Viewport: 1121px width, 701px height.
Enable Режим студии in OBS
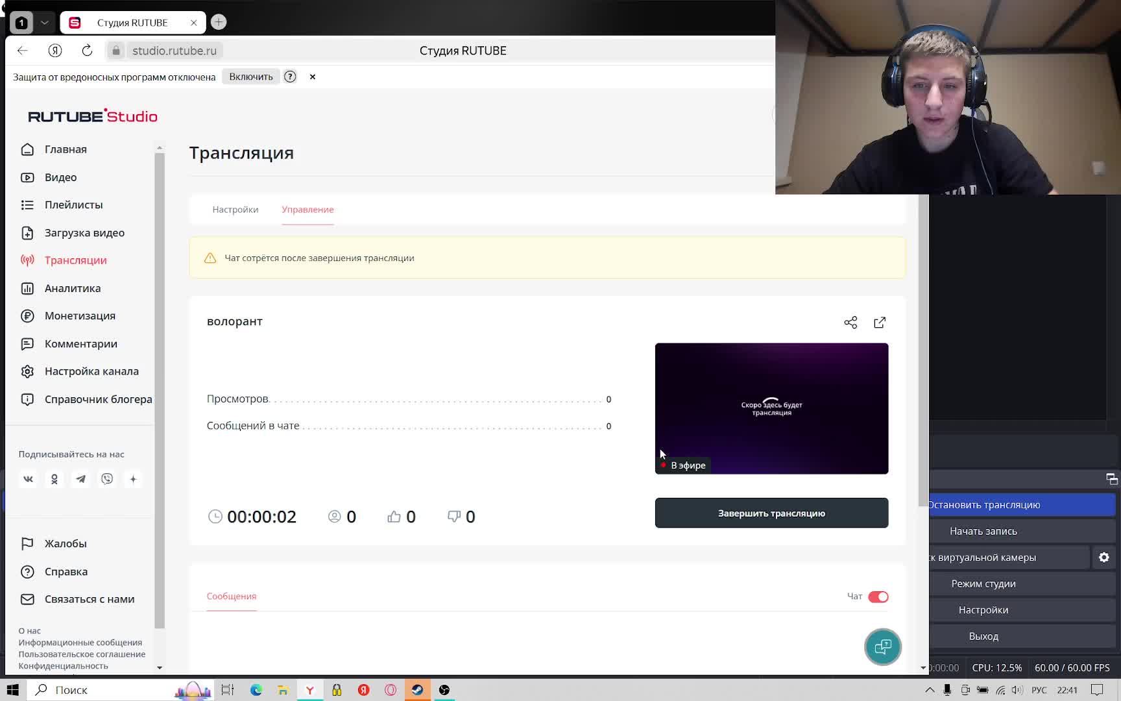1021,584
